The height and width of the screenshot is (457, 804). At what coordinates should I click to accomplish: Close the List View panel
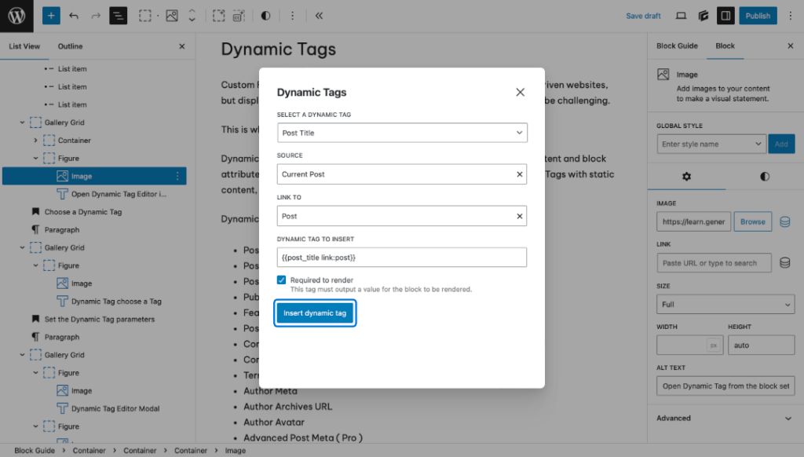(182, 46)
